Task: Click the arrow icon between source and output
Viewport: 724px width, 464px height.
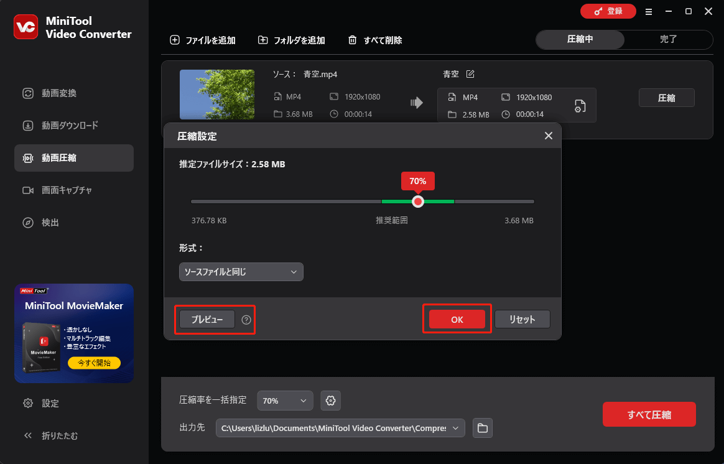Action: pyautogui.click(x=417, y=103)
